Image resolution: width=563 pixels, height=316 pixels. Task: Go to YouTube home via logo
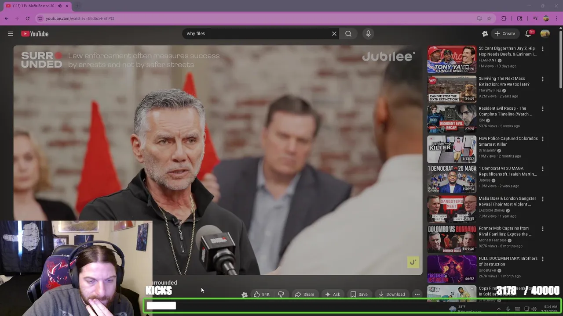(35, 34)
